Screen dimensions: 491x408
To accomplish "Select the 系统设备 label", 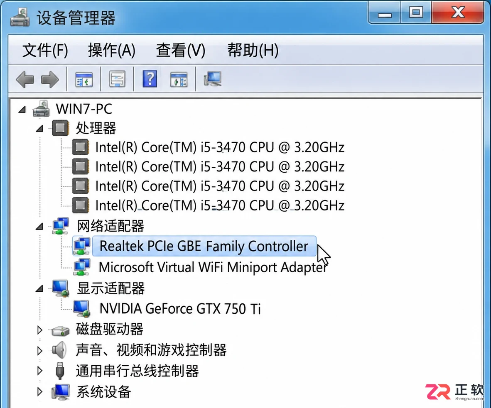I will coord(104,392).
